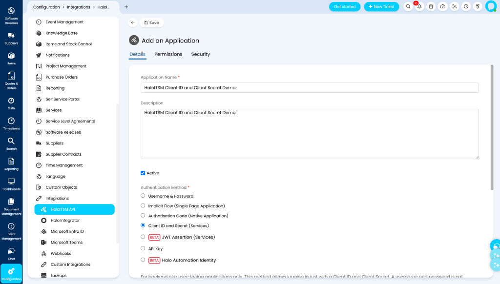The width and height of the screenshot is (500, 284).
Task: Click the clipboard icon in top bar
Action: (431, 7)
